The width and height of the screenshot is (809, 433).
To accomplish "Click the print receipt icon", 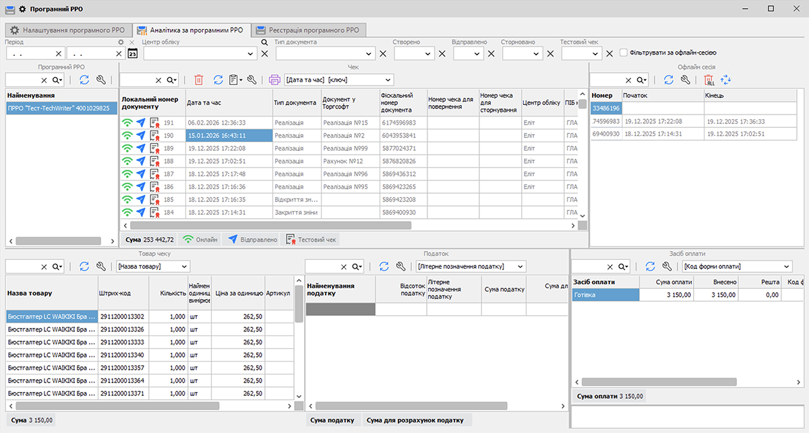I will [274, 79].
